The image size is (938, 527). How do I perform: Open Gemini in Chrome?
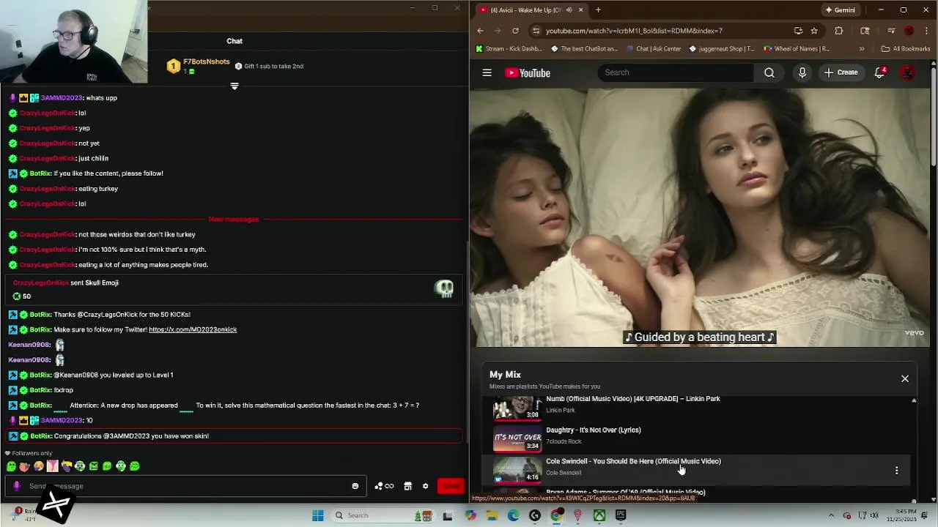pos(840,10)
